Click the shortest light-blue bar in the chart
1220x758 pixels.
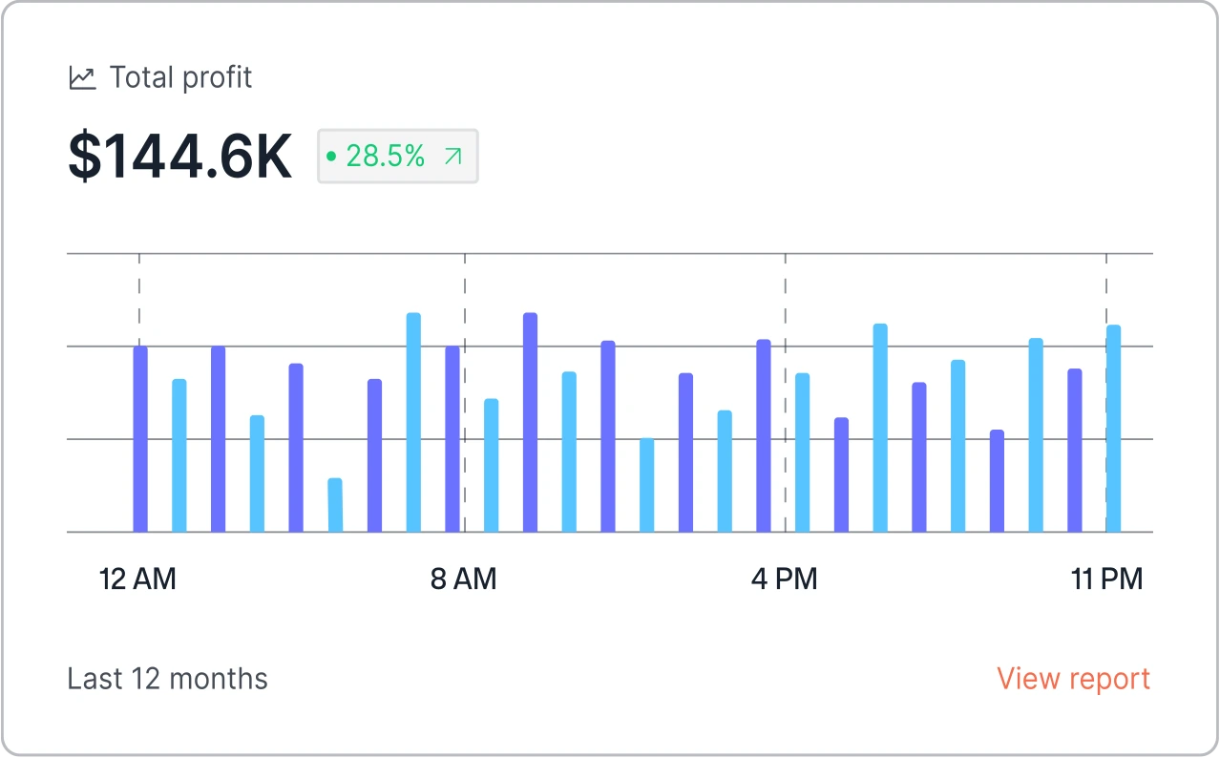(335, 505)
